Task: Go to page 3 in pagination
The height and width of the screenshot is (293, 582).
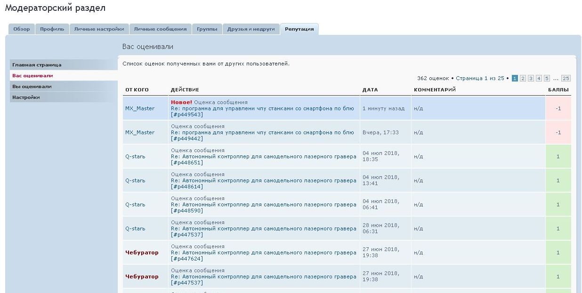Action: pyautogui.click(x=531, y=78)
